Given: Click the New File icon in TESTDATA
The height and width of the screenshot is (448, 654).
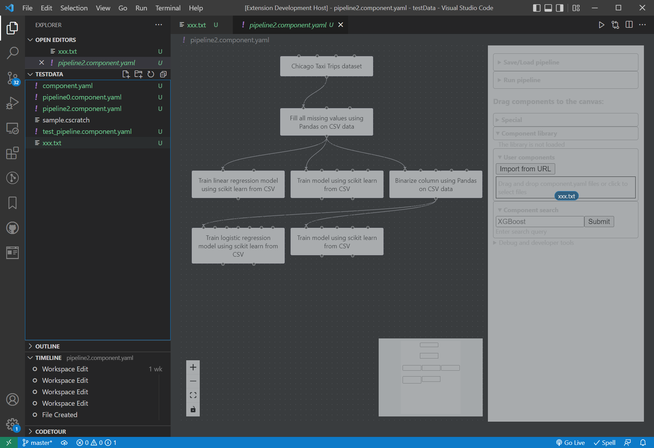Looking at the screenshot, I should click(x=126, y=74).
